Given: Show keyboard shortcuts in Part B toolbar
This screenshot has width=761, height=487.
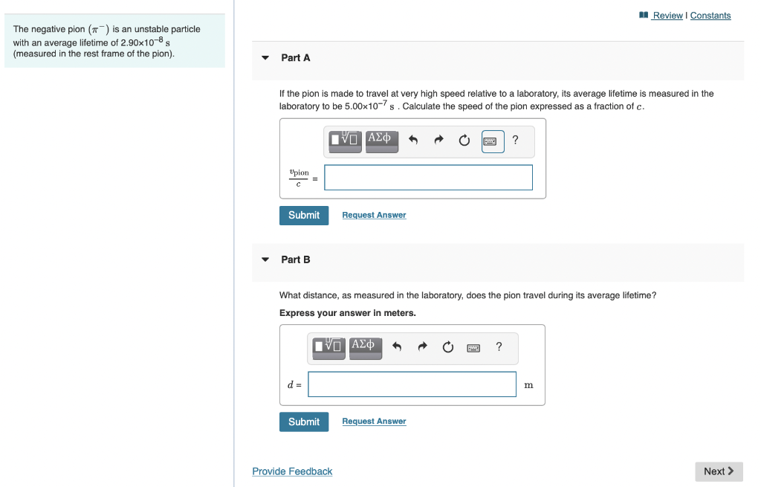Looking at the screenshot, I should pos(473,347).
